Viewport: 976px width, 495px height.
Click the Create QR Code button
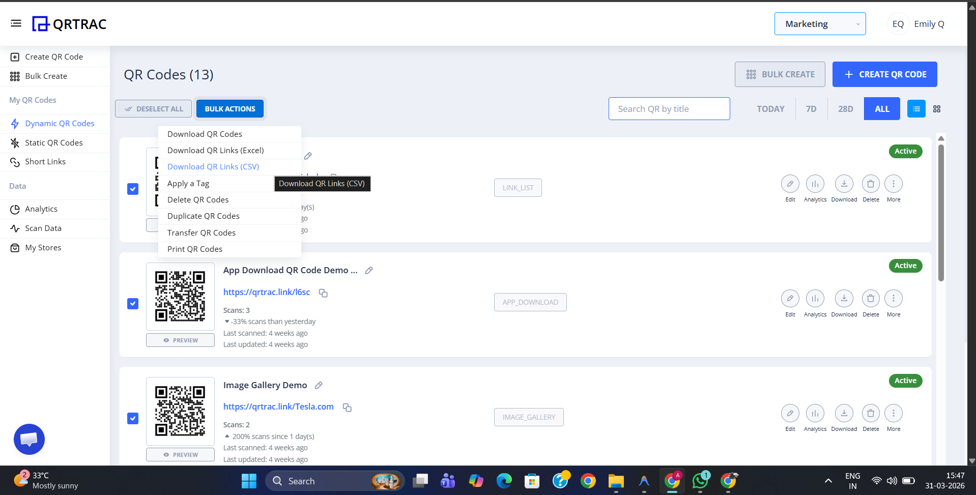point(884,74)
